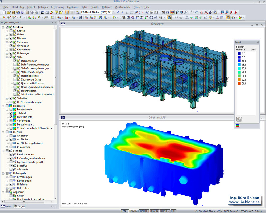Select the view in X-direction icon
The width and height of the screenshot is (266, 213).
pos(137,18)
